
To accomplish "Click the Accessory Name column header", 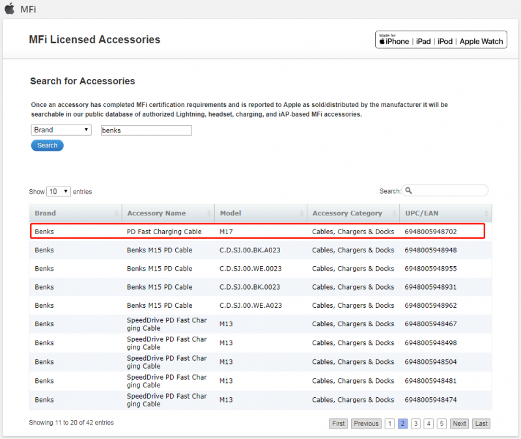I will [x=168, y=213].
